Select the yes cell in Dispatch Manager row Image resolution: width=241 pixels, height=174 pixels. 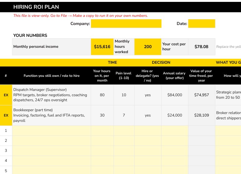click(148, 95)
